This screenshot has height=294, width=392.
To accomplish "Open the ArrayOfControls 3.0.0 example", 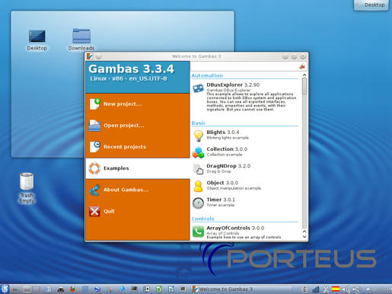I will 245,232.
